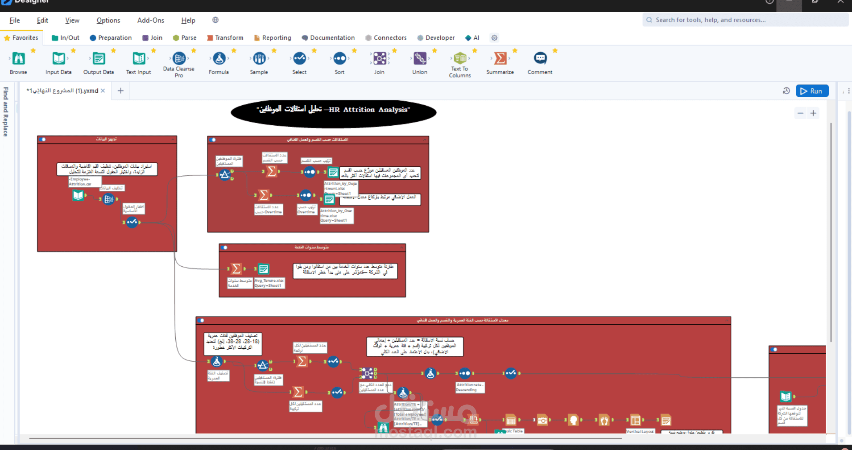Click the Select tool in the palette
Viewport: 852px width, 450px height.
click(299, 58)
